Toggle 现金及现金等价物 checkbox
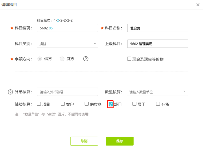Screen dimensions: 203x150 129,59
